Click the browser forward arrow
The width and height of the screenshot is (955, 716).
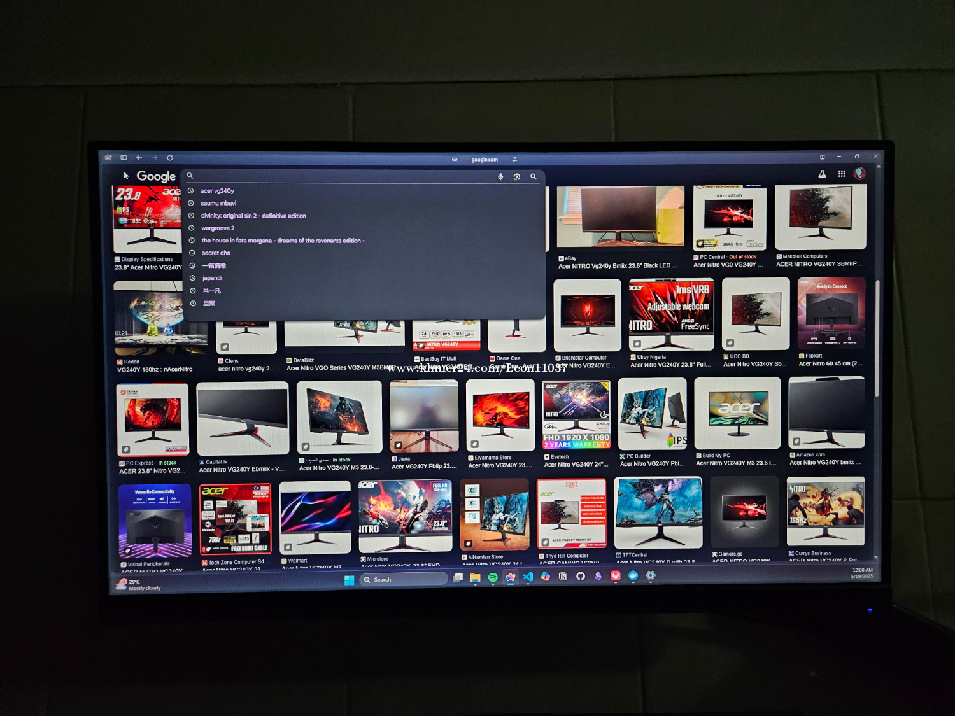(x=154, y=158)
